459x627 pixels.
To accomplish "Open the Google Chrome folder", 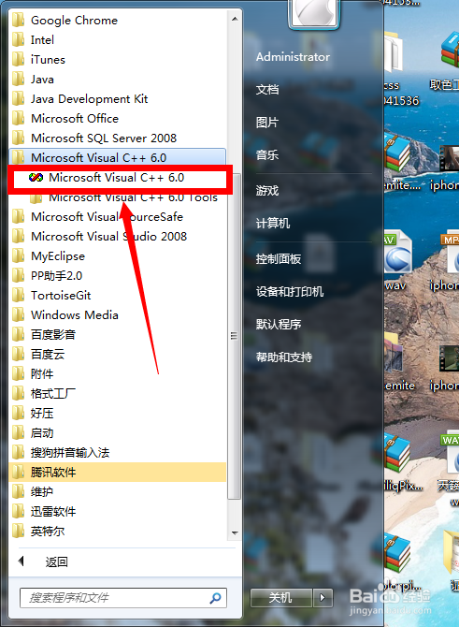I will 118,20.
